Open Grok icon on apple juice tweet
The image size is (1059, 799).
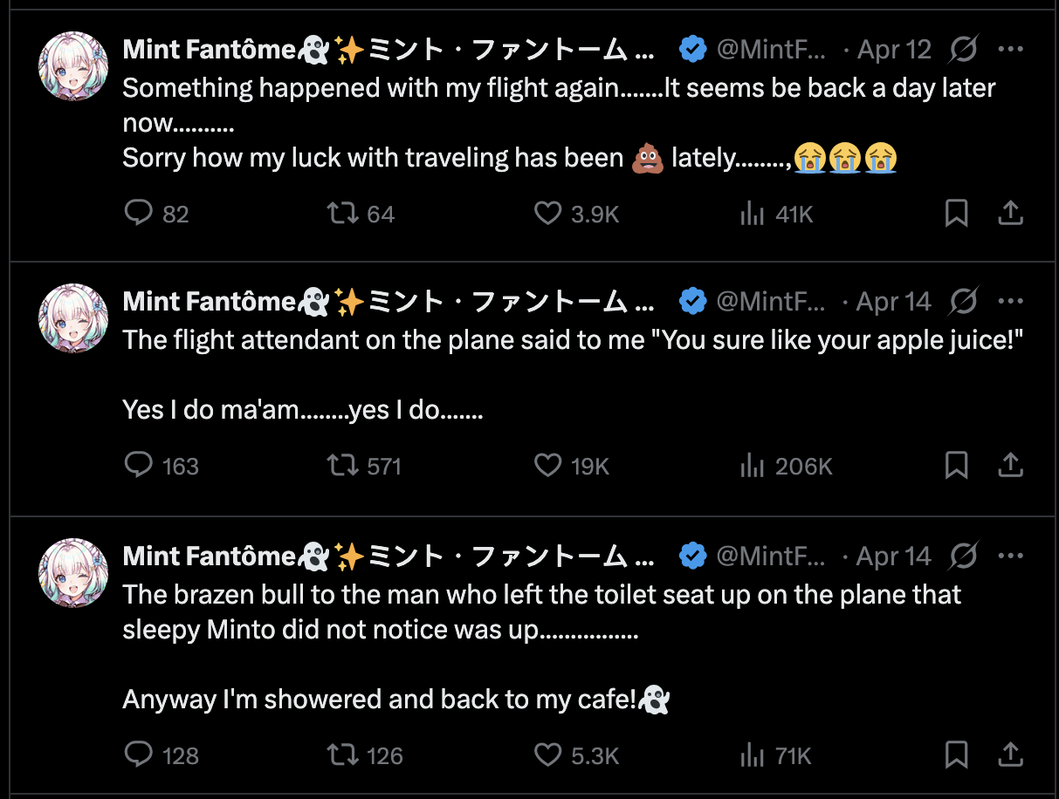pos(963,302)
